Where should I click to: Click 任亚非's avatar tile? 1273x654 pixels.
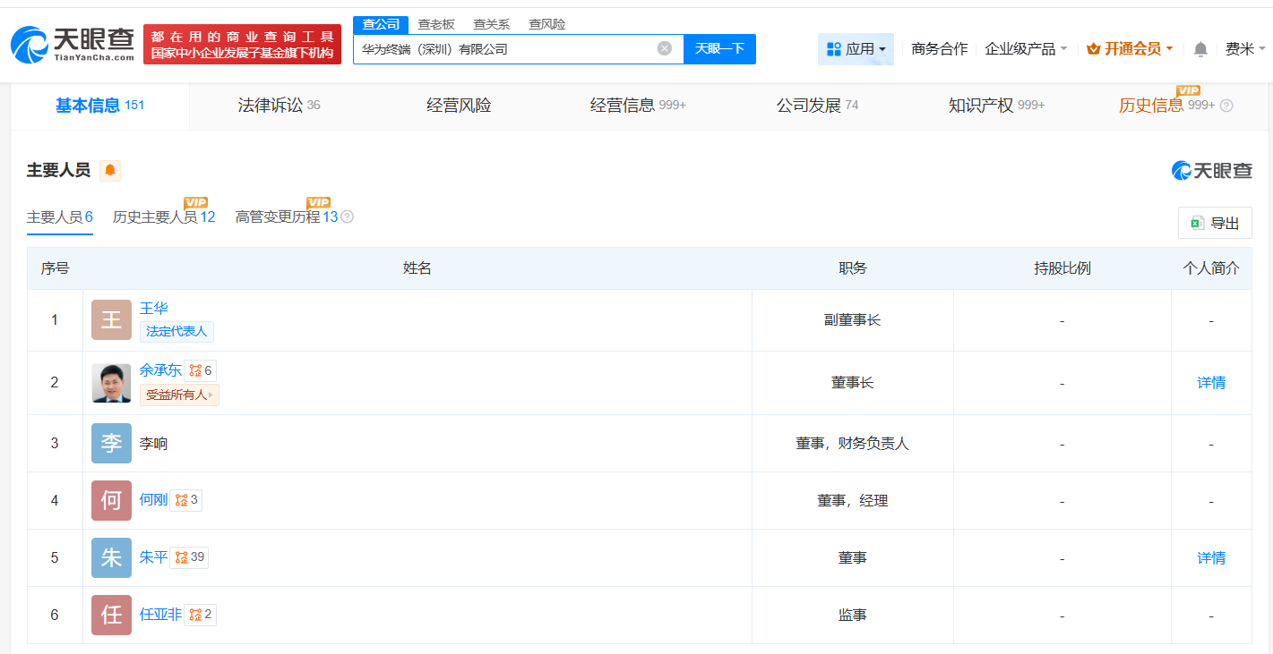tap(111, 616)
